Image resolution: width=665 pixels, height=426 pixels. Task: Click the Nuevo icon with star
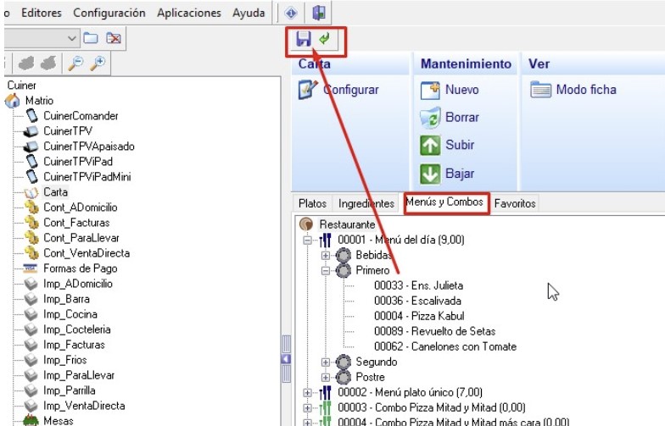tap(430, 90)
